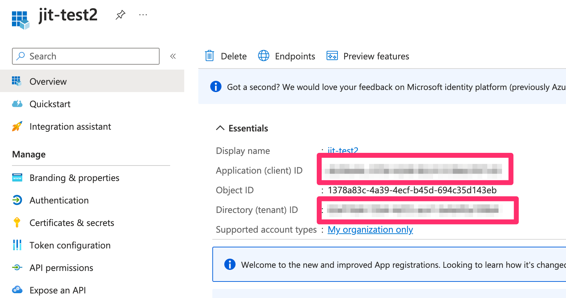Screen dimensions: 566x298
Task: Focus the sidebar Search field
Action: click(x=86, y=56)
